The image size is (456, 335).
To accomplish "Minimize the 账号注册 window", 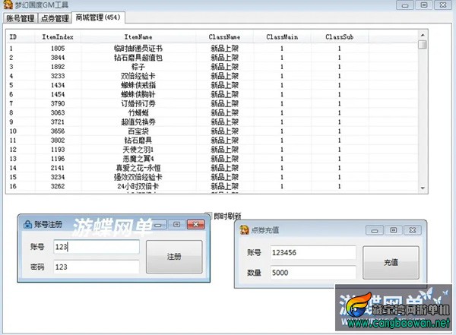I will [x=158, y=224].
